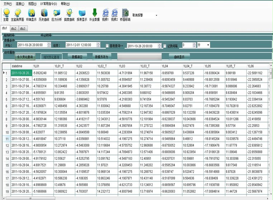Image resolution: width=273 pixels, height=200 pixels.
Task: Click the 终端显示 toolbar icon
Action: point(31,14)
